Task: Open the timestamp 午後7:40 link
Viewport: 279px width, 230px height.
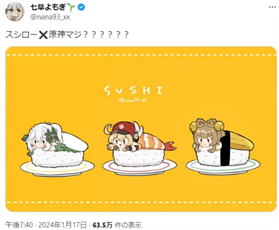Action: click(x=19, y=225)
